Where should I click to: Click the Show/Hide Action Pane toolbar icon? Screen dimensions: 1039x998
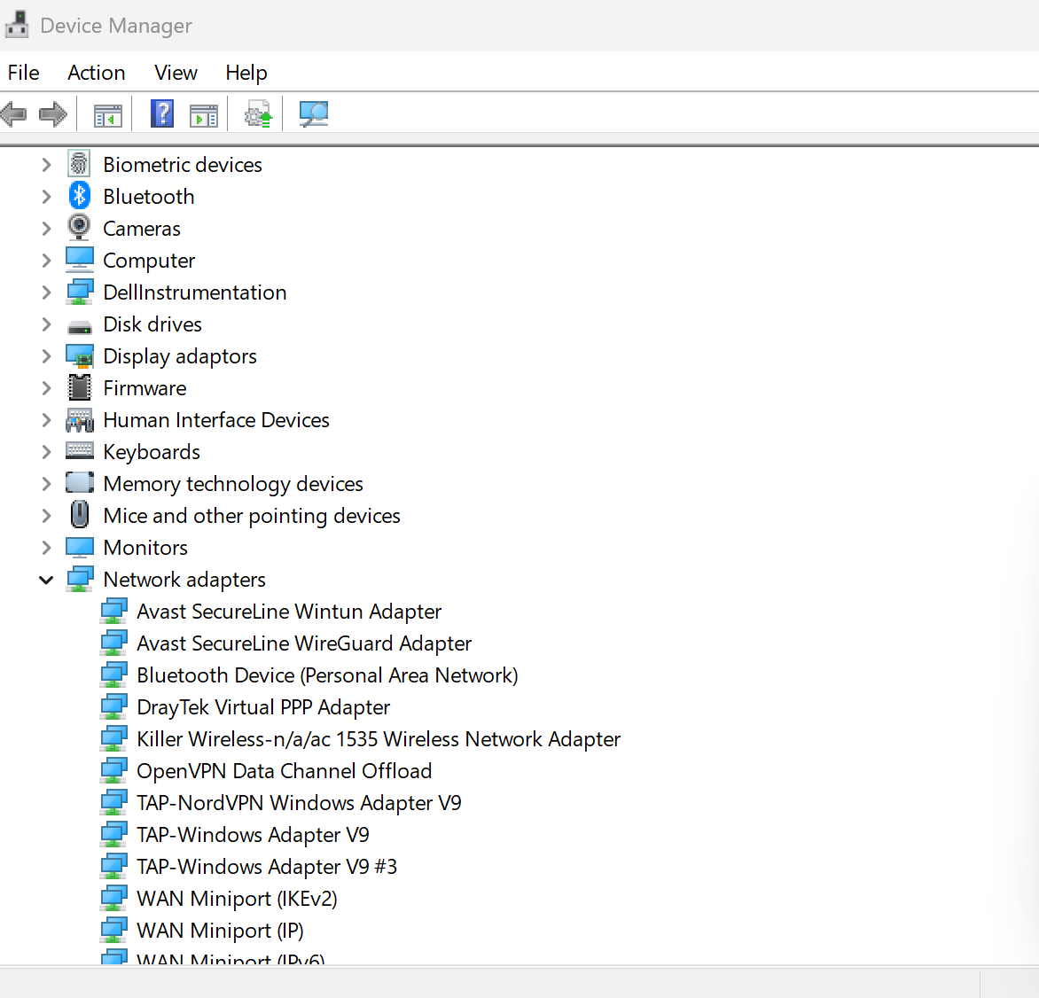(x=204, y=115)
